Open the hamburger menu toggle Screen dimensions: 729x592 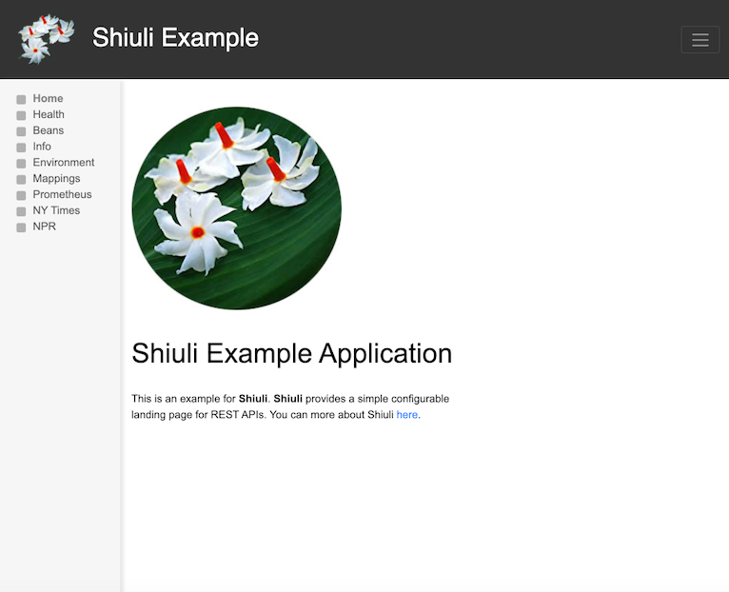pos(700,40)
